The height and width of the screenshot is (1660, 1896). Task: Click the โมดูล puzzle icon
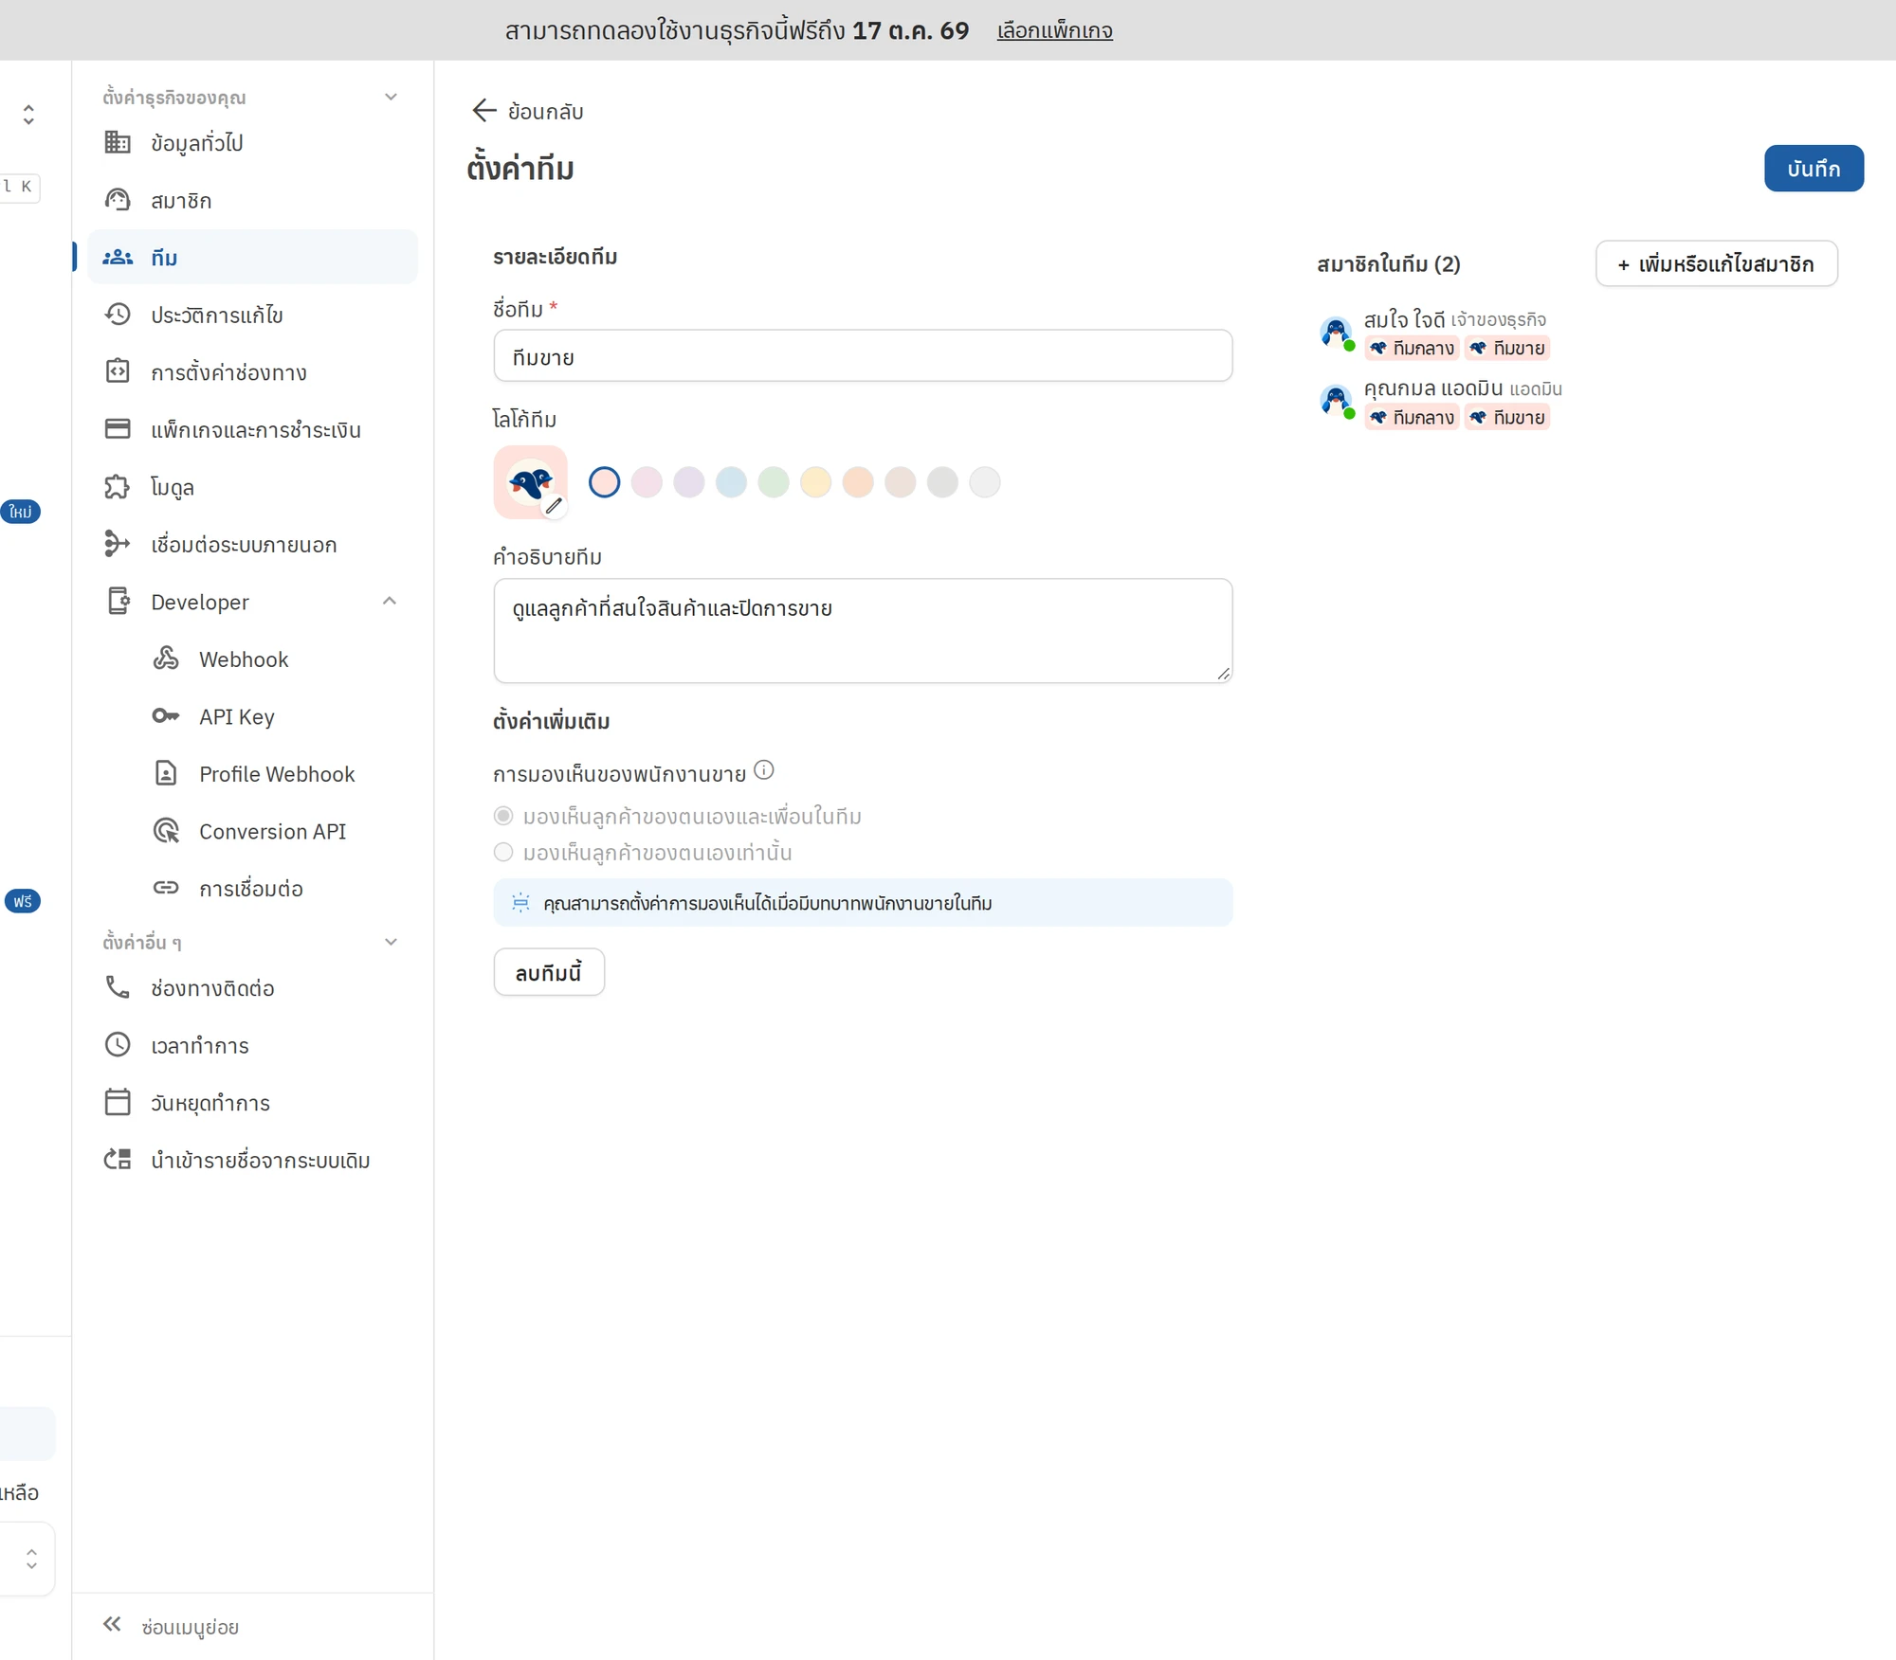pos(118,487)
